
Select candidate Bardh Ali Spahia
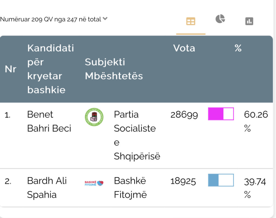[x=47, y=187]
